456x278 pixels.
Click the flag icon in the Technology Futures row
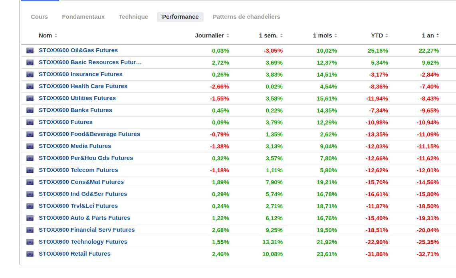coord(30,242)
